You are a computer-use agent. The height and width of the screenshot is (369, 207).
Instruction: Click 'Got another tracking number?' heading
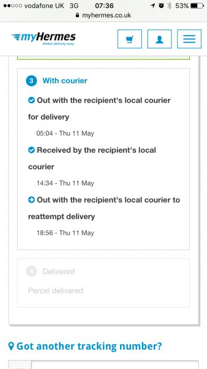89,346
